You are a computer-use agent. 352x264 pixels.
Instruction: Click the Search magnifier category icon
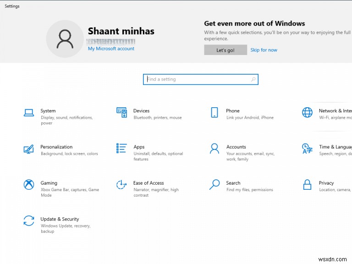(214, 185)
